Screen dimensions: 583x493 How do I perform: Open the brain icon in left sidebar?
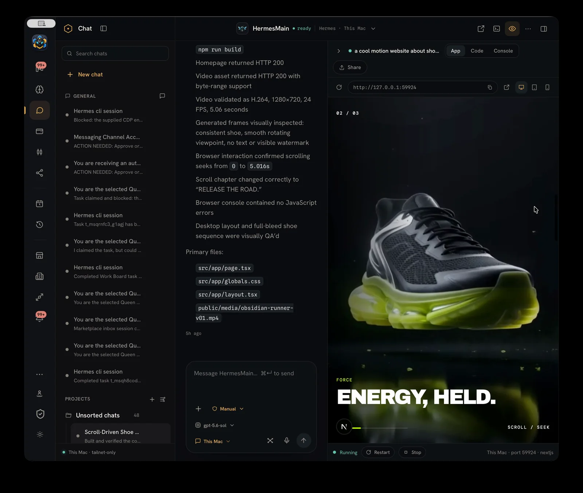tap(40, 89)
